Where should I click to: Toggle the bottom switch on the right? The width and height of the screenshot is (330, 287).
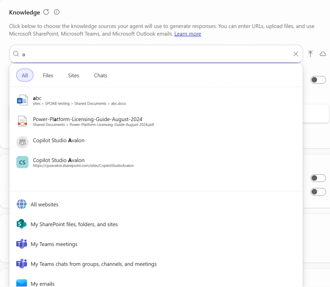pos(318,192)
